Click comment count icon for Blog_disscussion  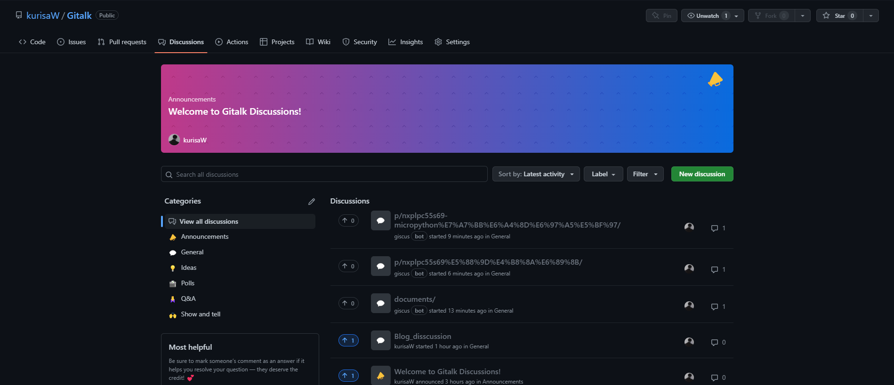pos(715,342)
